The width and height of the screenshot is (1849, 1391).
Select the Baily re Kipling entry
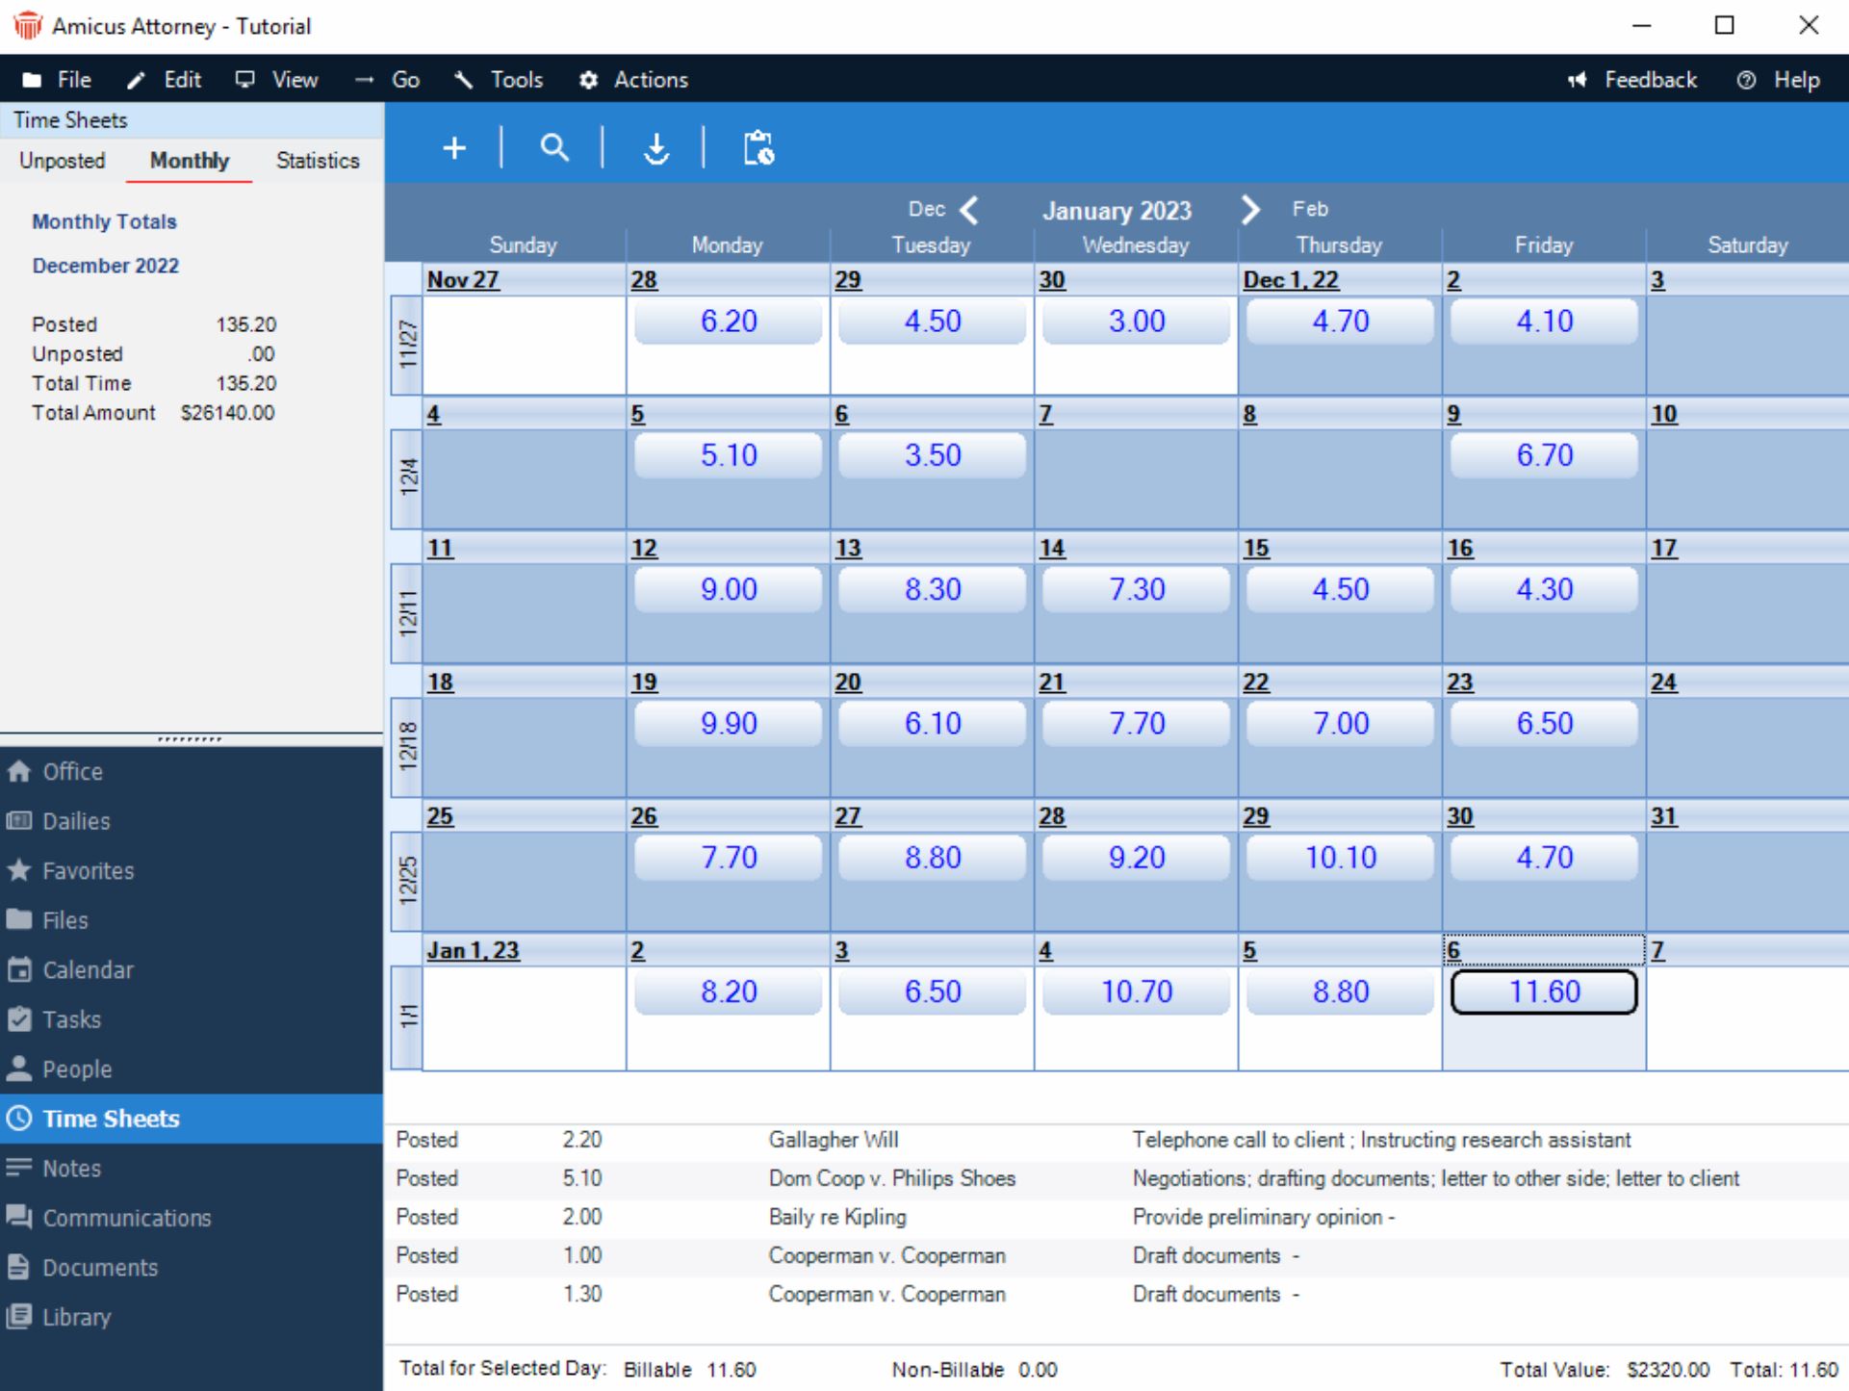click(x=1116, y=1217)
